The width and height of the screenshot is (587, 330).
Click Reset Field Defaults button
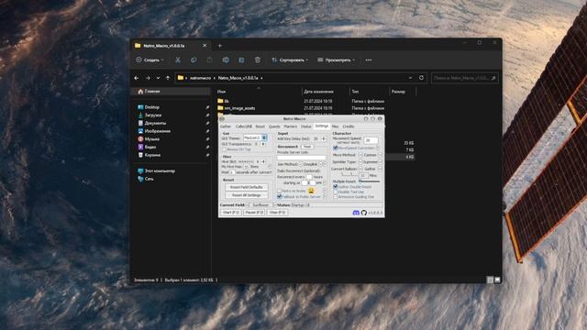[x=247, y=187]
